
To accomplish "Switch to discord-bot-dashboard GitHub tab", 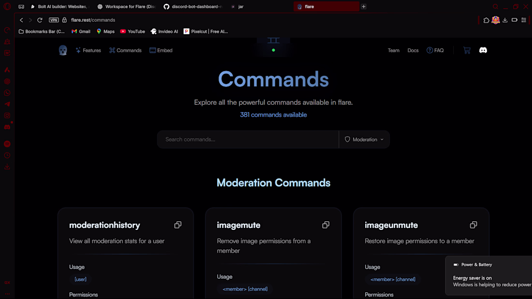I will [192, 6].
